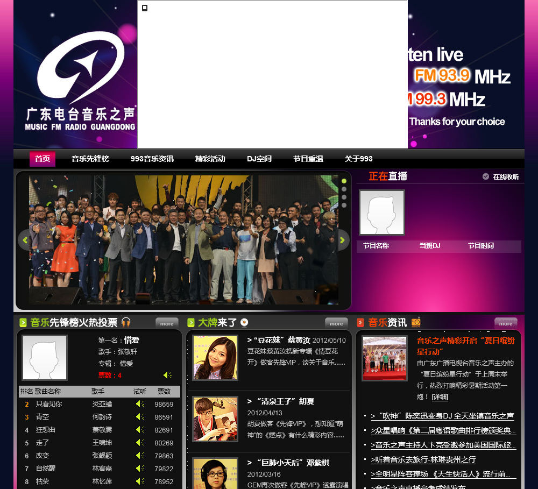This screenshot has width=538, height=489.
Task: Open the DJ空间 menu item
Action: point(259,159)
